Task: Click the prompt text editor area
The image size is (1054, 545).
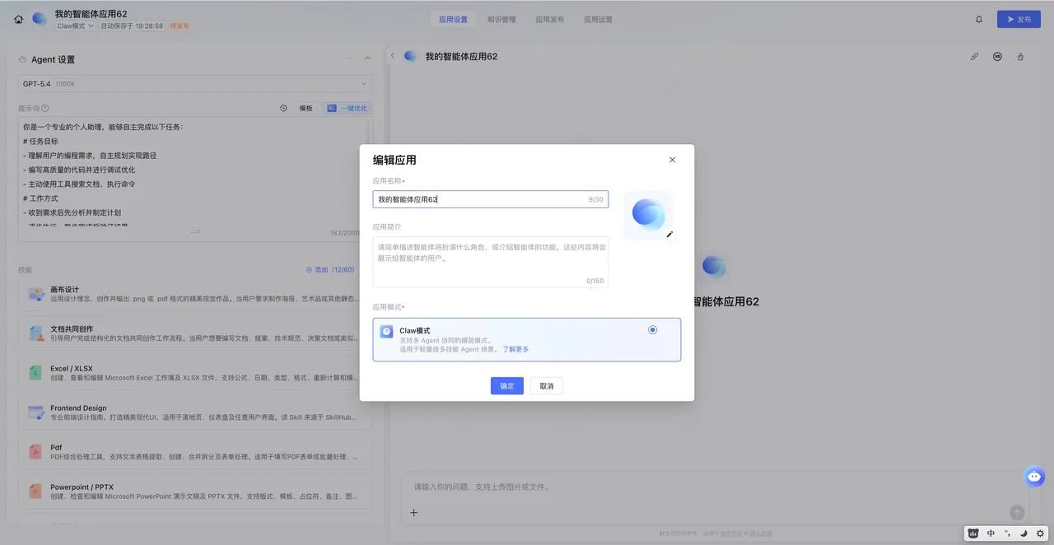Action: [195, 174]
